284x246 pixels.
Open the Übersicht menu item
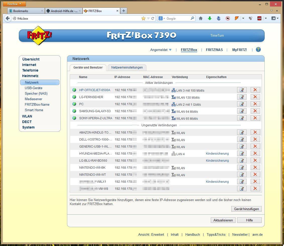[x=31, y=59]
